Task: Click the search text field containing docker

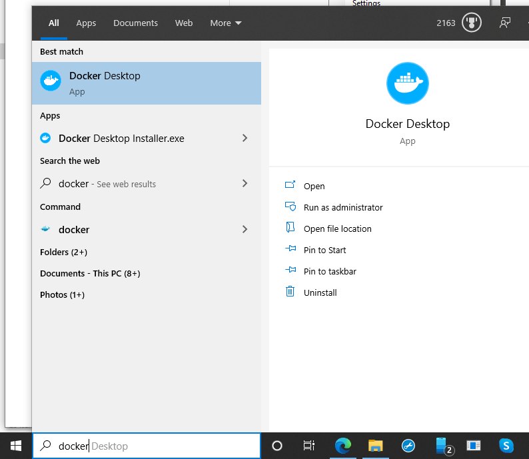Action: pos(147,446)
